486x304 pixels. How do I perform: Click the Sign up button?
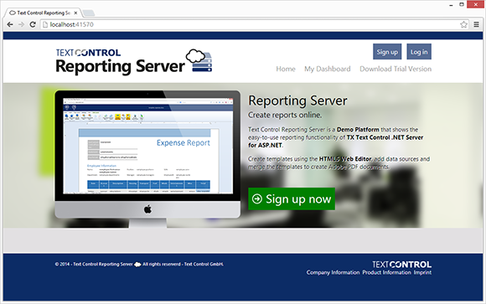pyautogui.click(x=387, y=52)
